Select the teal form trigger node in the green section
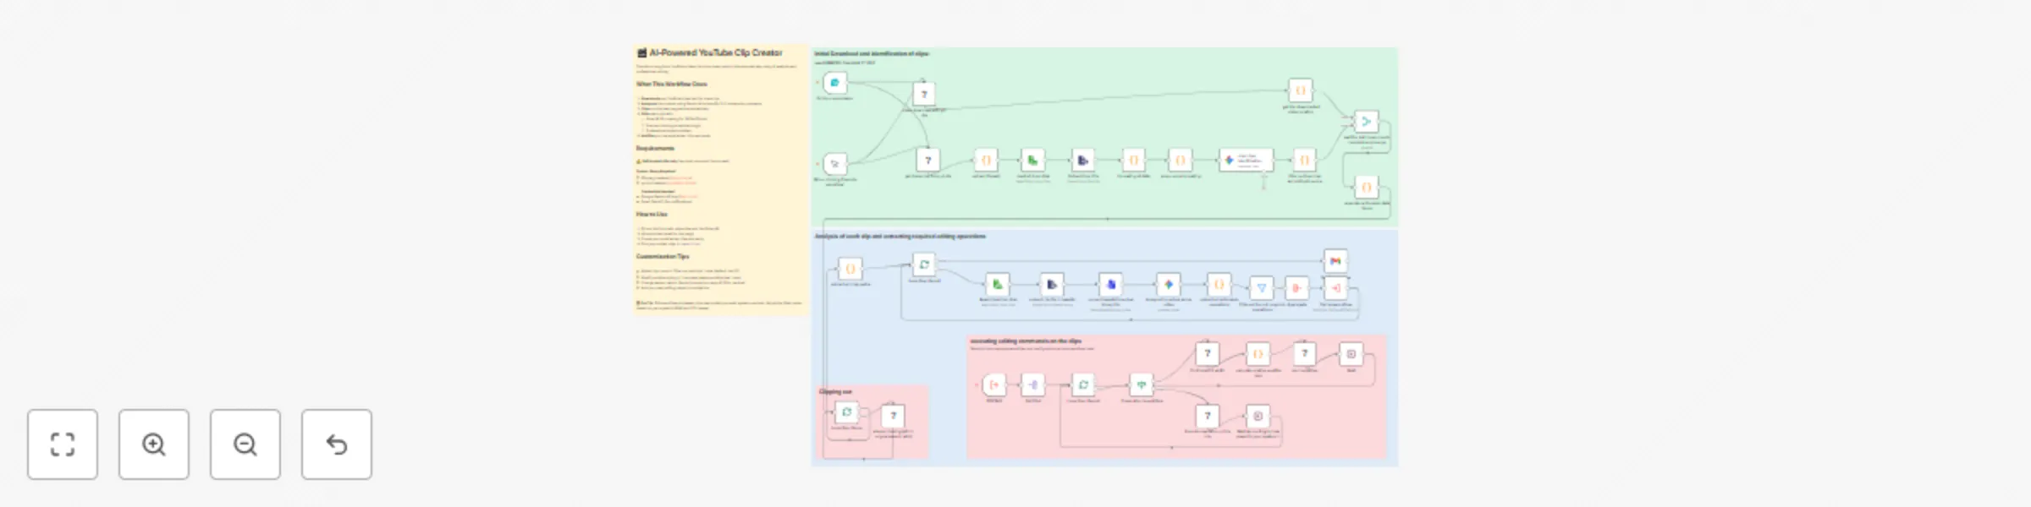 tap(835, 83)
